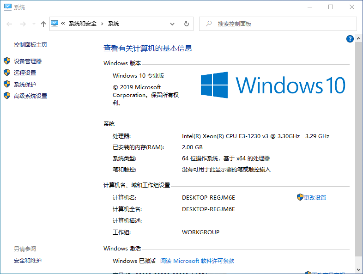Minimize the 系统 window

pos(310,7)
